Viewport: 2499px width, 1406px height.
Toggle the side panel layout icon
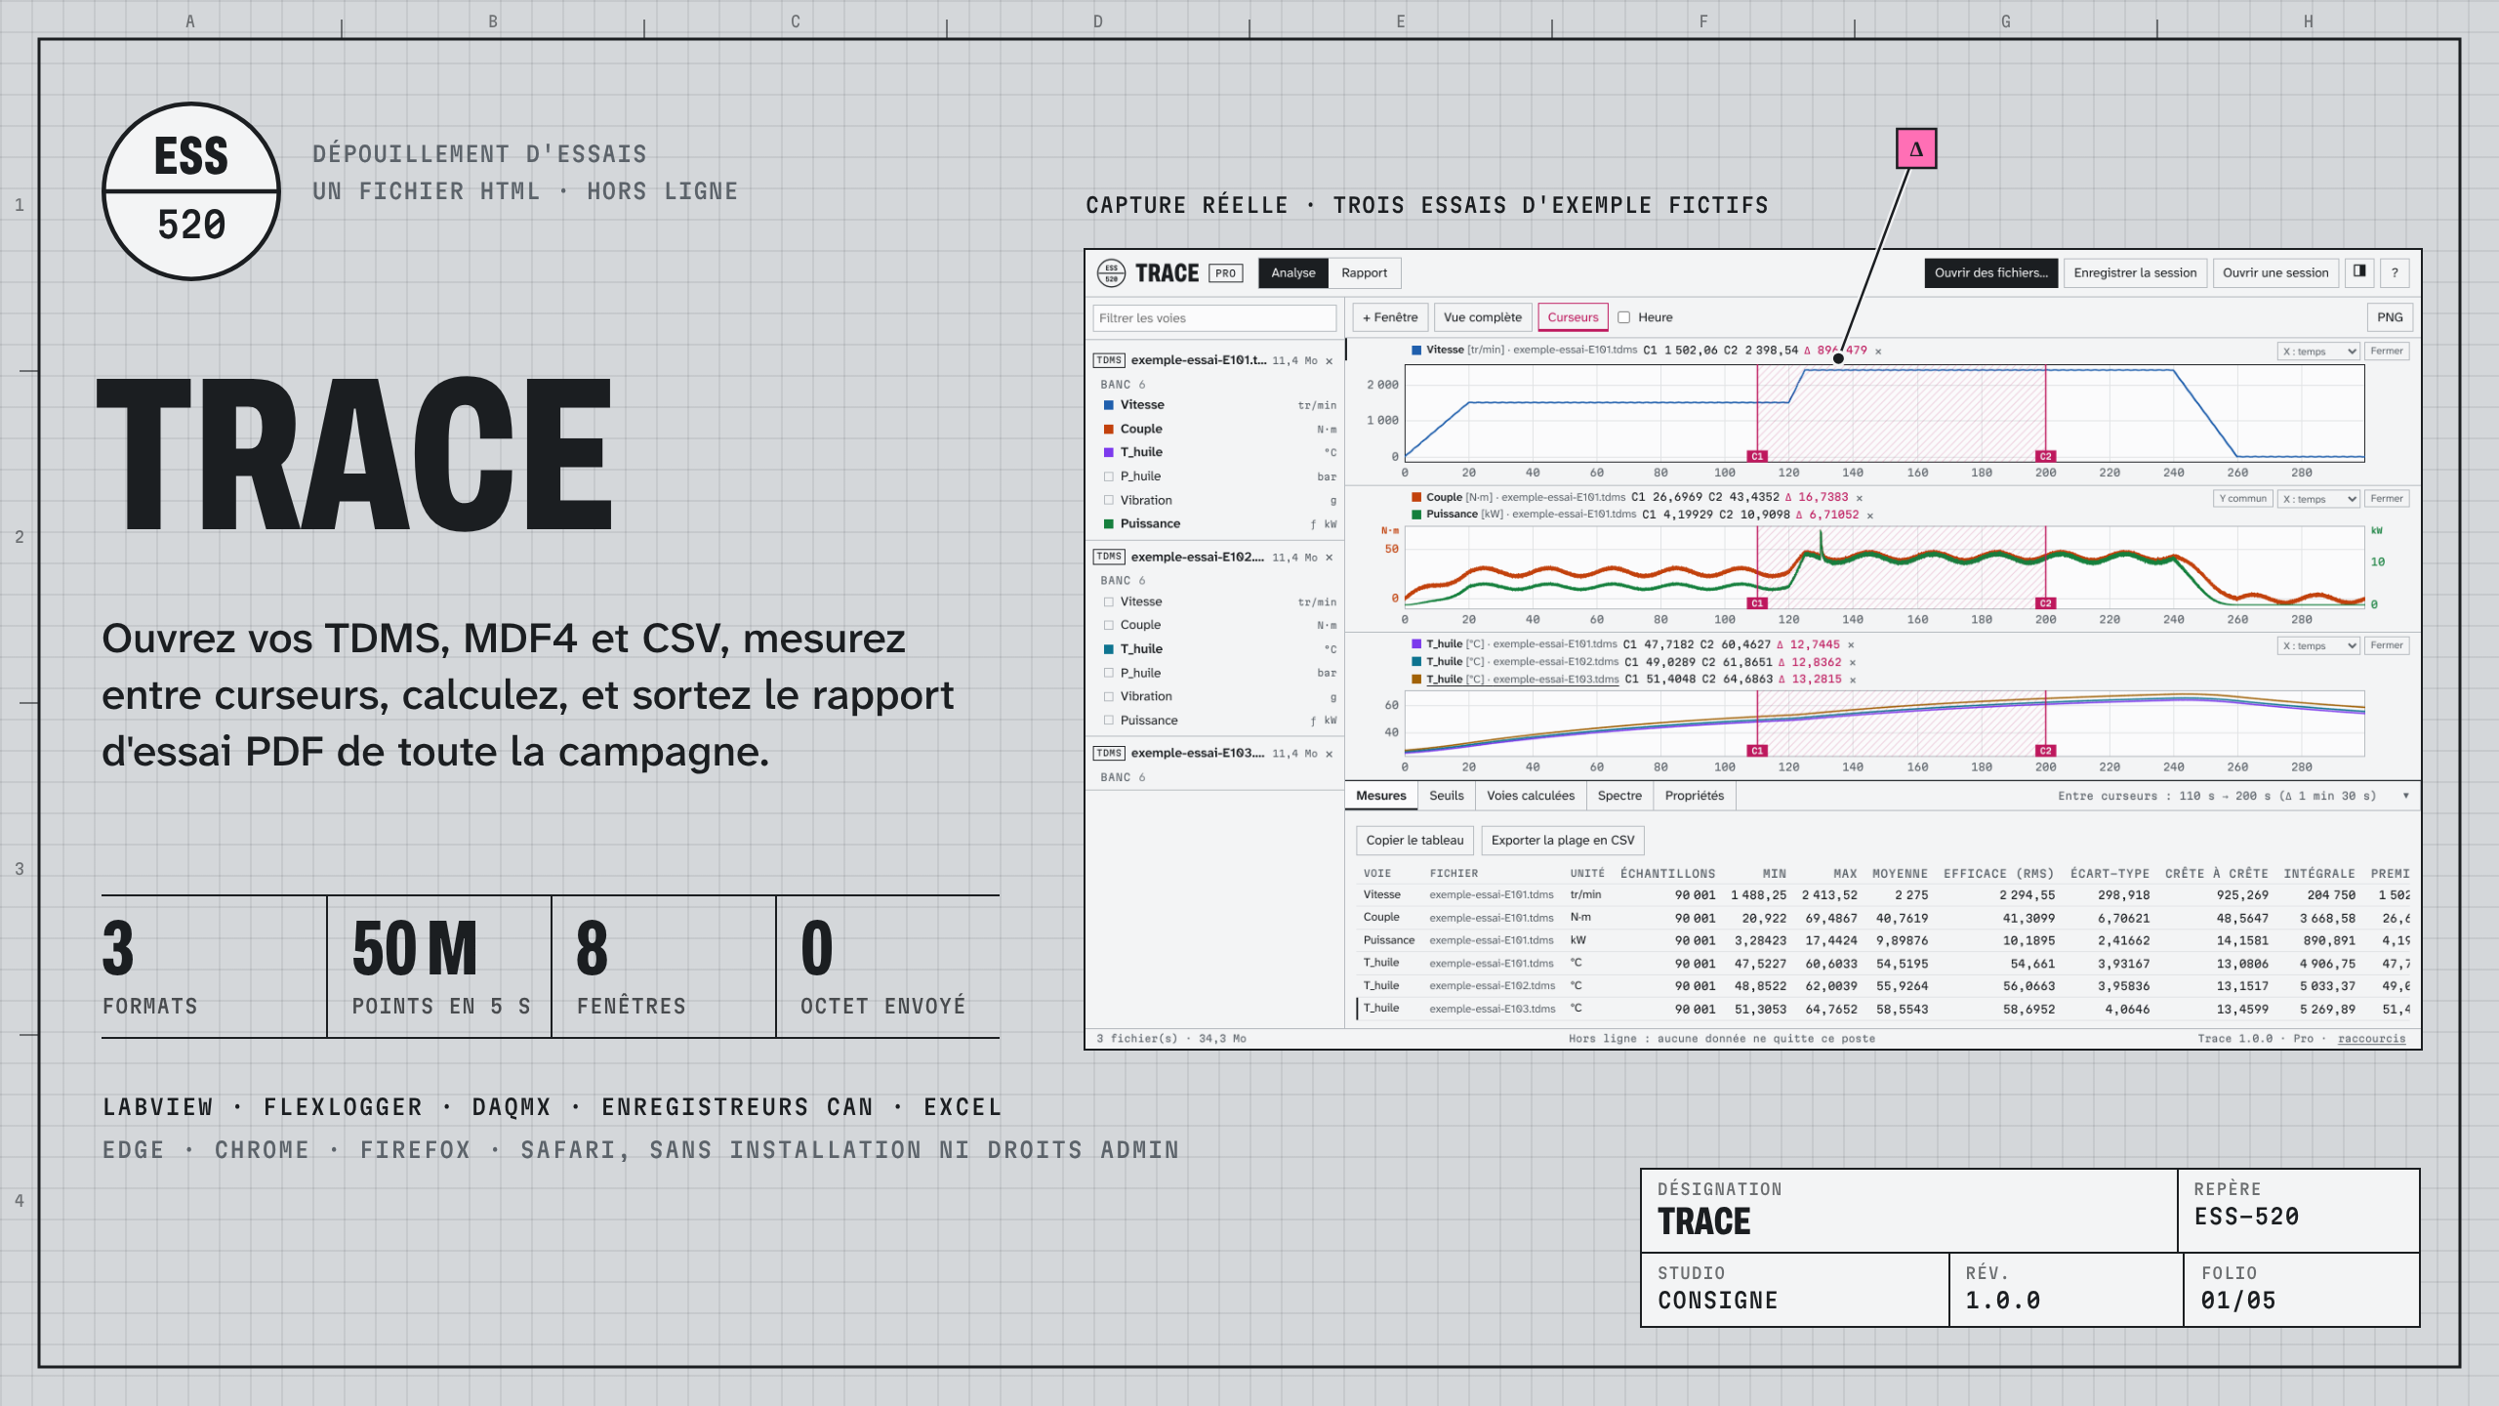(x=2359, y=272)
